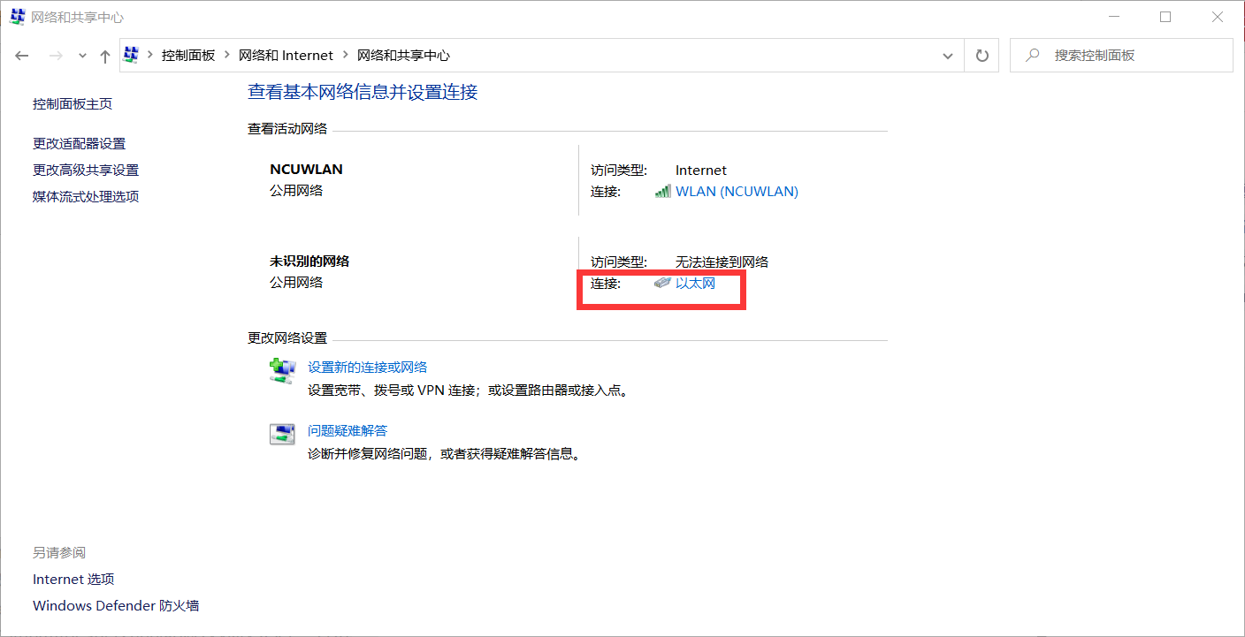
Task: Click the Wi-Fi signal bars icon
Action: click(663, 191)
